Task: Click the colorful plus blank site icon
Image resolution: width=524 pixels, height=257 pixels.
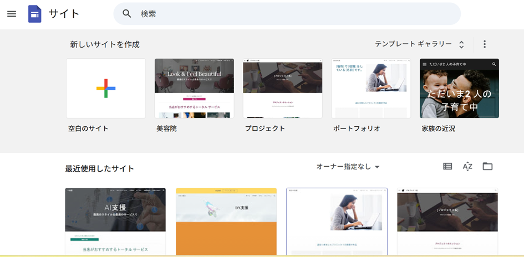Action: [106, 89]
